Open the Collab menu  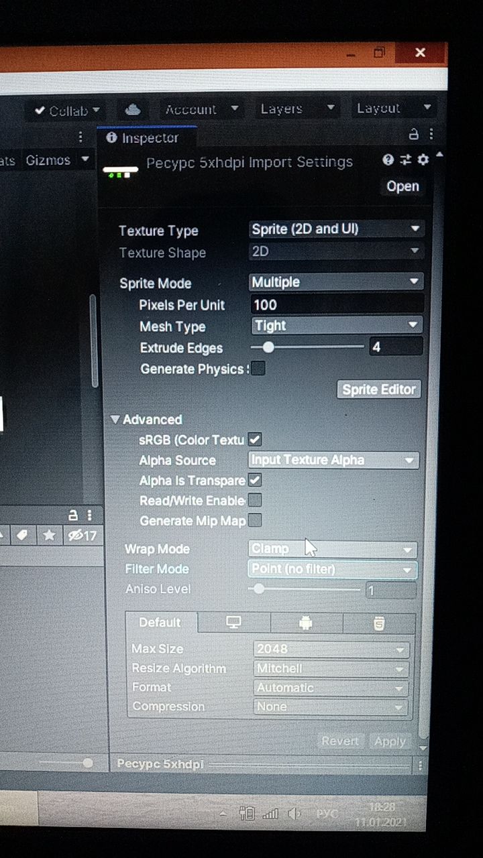click(x=68, y=111)
